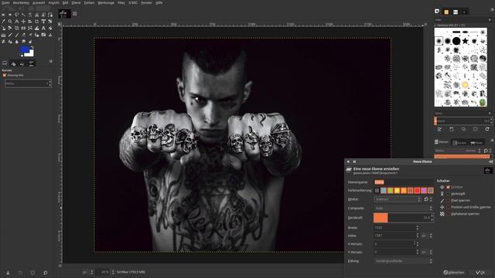Toggle the checkbox in the Kurven tool options

[x=5, y=76]
